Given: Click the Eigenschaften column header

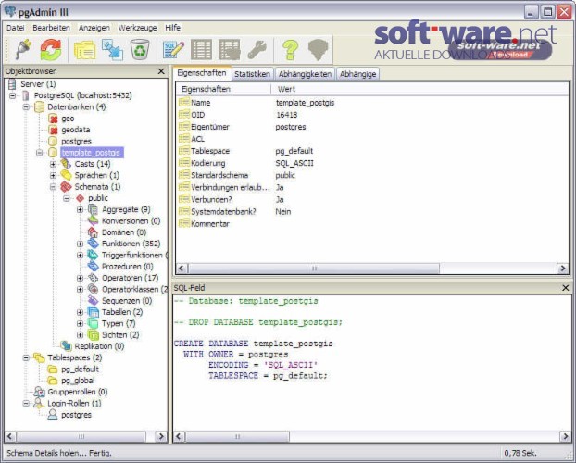Looking at the screenshot, I should click(x=223, y=89).
